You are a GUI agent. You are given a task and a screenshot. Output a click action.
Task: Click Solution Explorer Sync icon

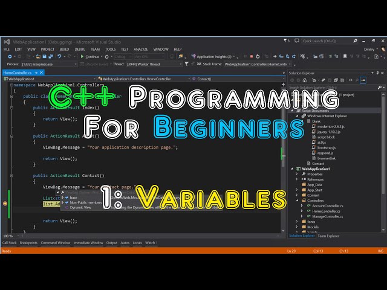click(323, 80)
